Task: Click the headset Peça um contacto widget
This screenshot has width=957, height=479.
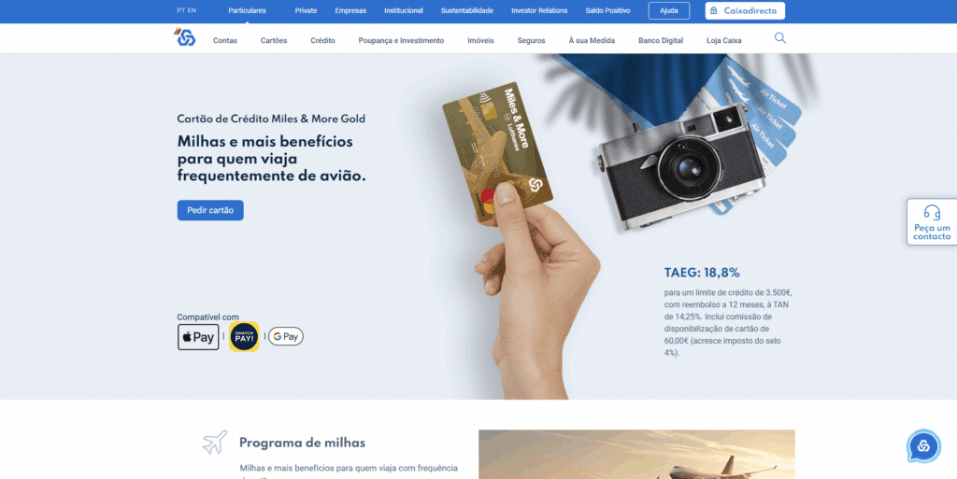Action: [x=932, y=222]
